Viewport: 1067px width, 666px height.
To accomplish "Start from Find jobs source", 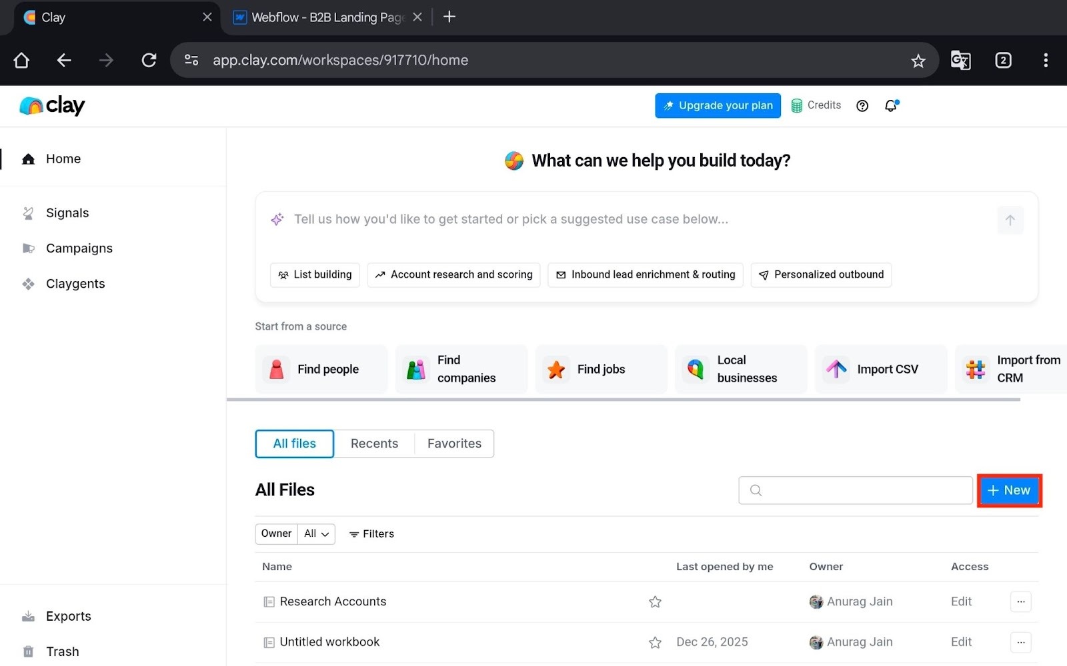I will [601, 369].
